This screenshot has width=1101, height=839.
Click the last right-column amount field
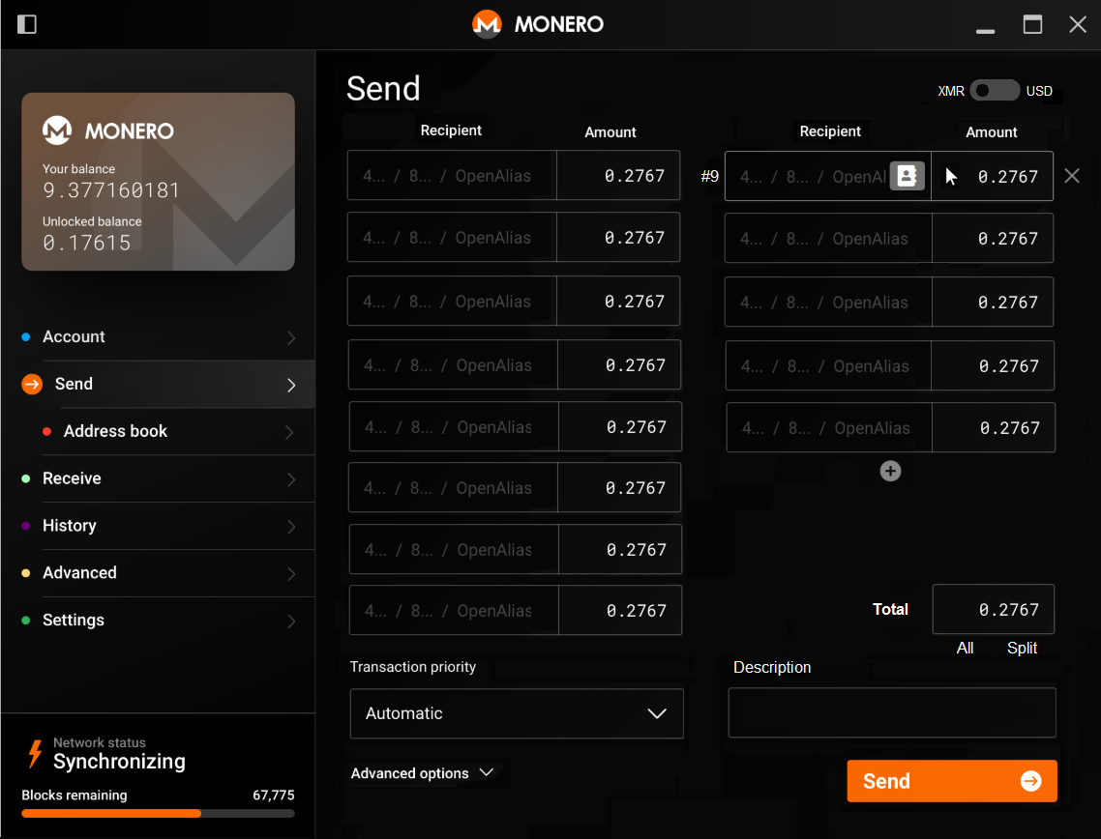tap(994, 427)
